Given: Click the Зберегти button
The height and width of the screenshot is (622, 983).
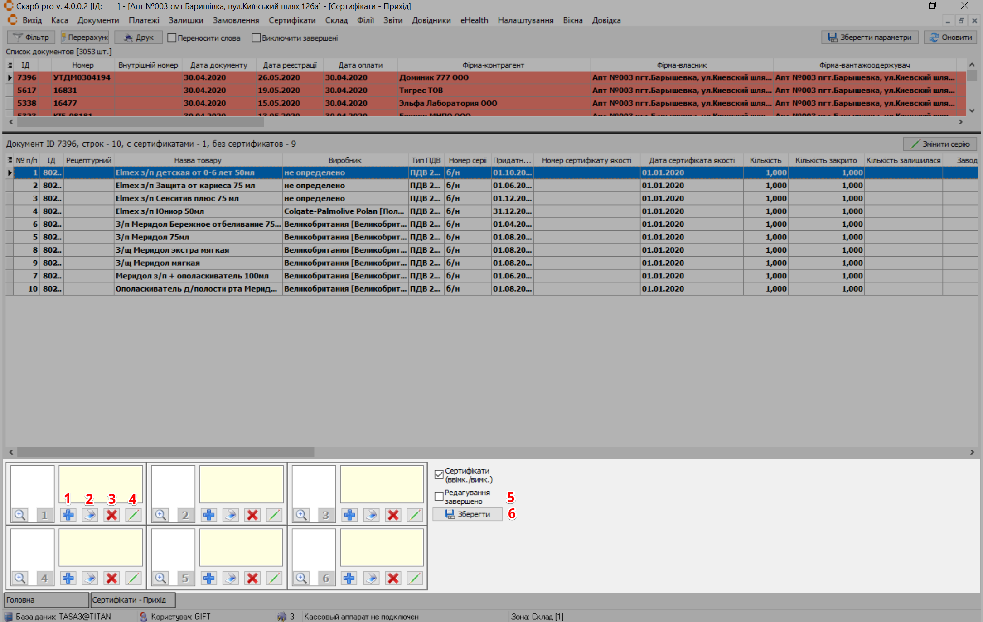Looking at the screenshot, I should pyautogui.click(x=468, y=514).
